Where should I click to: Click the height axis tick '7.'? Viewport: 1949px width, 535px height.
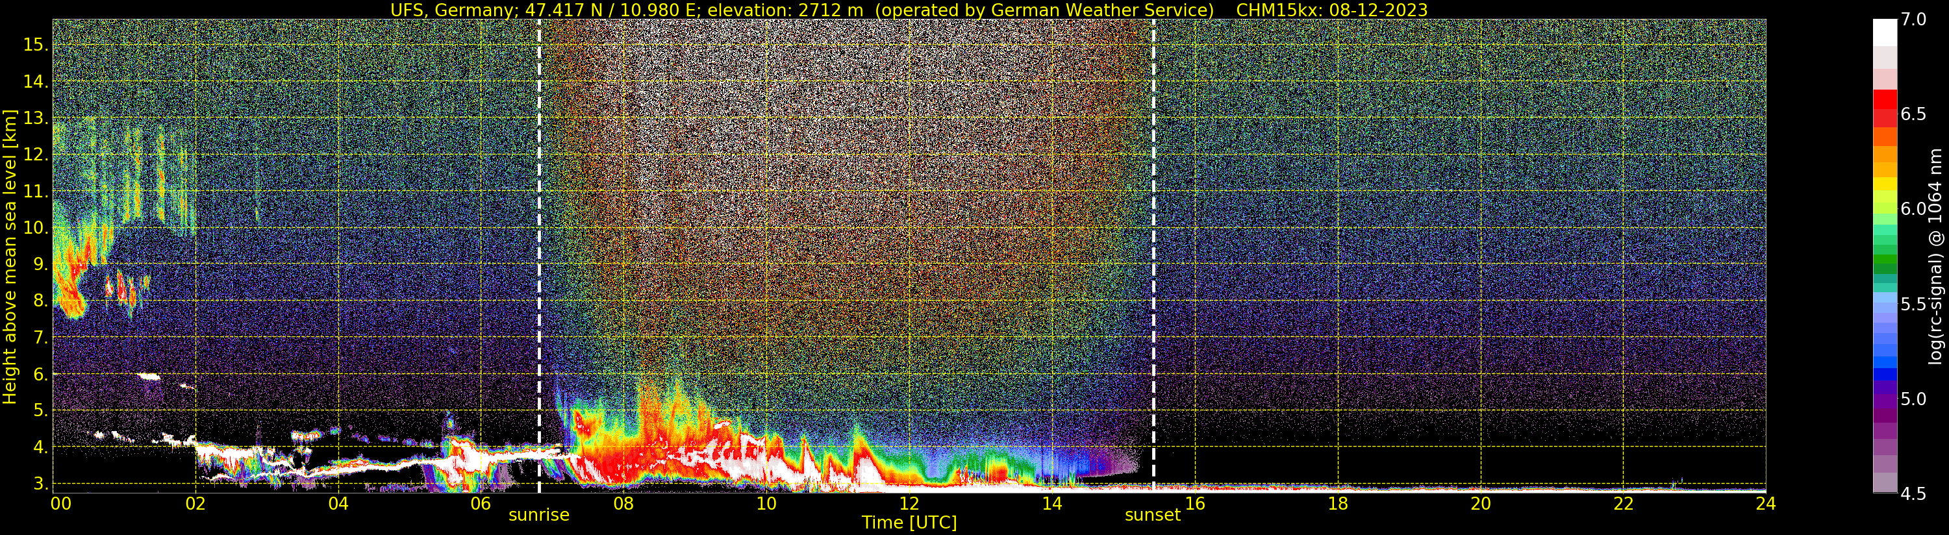41,338
